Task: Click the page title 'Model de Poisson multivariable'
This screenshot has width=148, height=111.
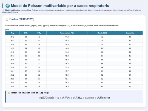Action: tap(60, 6)
